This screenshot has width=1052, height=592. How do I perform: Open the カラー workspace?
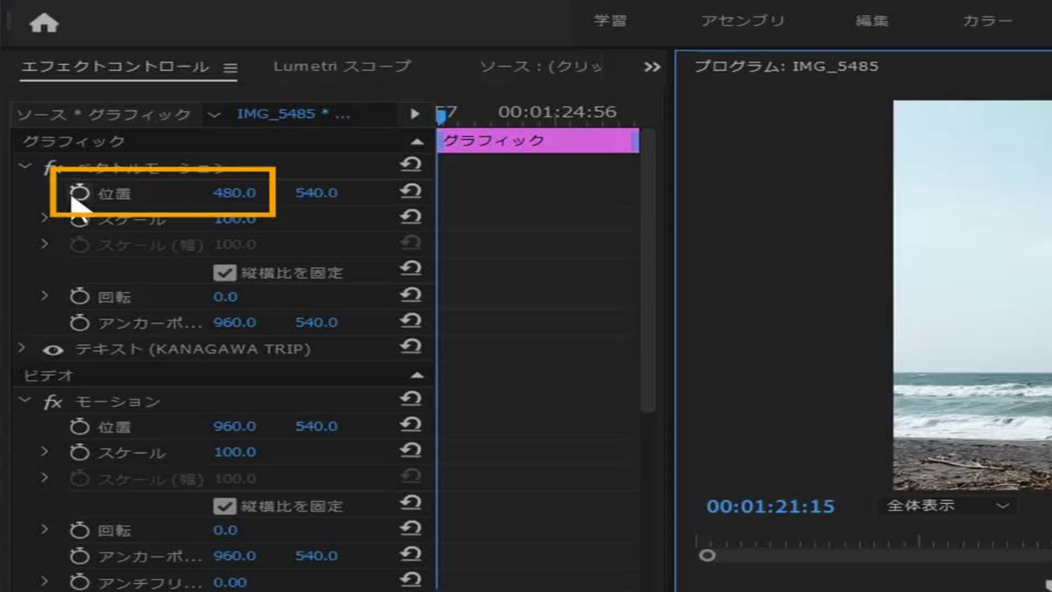point(987,21)
